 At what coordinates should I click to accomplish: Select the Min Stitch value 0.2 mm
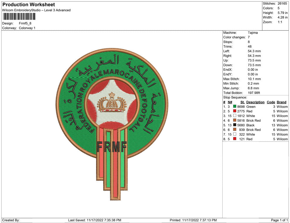pyautogui.click(x=253, y=83)
